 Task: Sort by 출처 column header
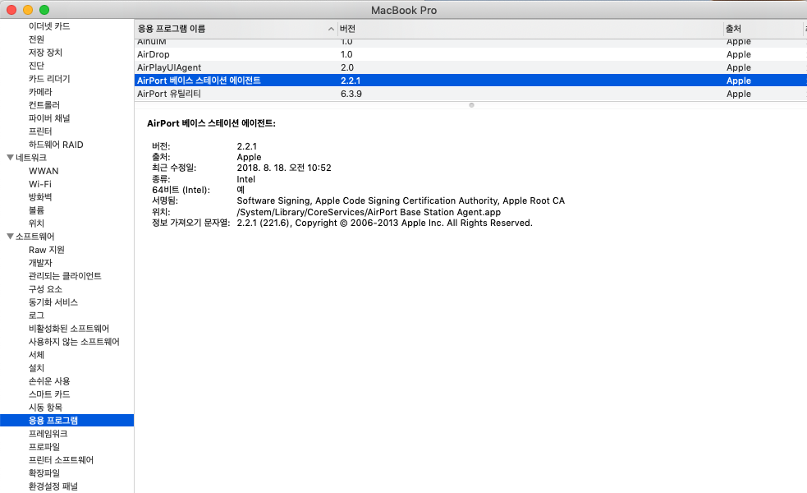pyautogui.click(x=763, y=29)
